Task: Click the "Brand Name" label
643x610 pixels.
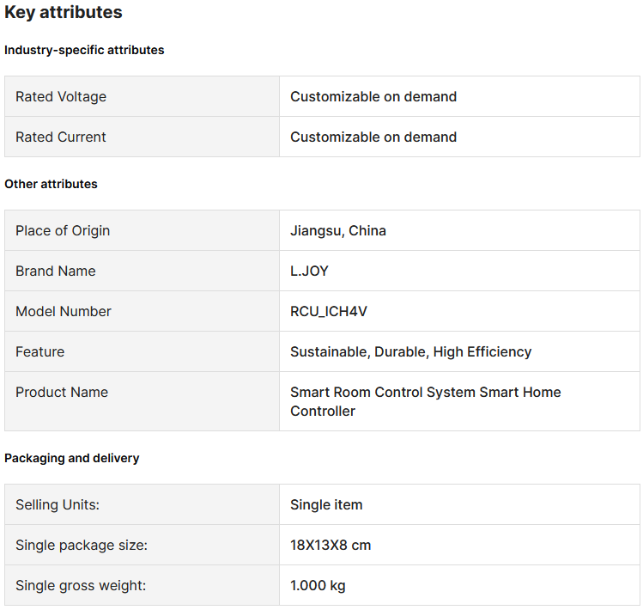Action: 55,271
